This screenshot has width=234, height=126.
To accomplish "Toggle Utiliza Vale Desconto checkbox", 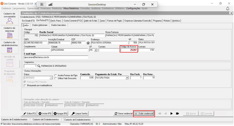I will pyautogui.click(x=56, y=78).
